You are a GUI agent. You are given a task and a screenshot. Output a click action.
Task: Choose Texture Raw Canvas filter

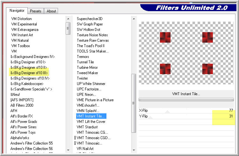coord(93,40)
